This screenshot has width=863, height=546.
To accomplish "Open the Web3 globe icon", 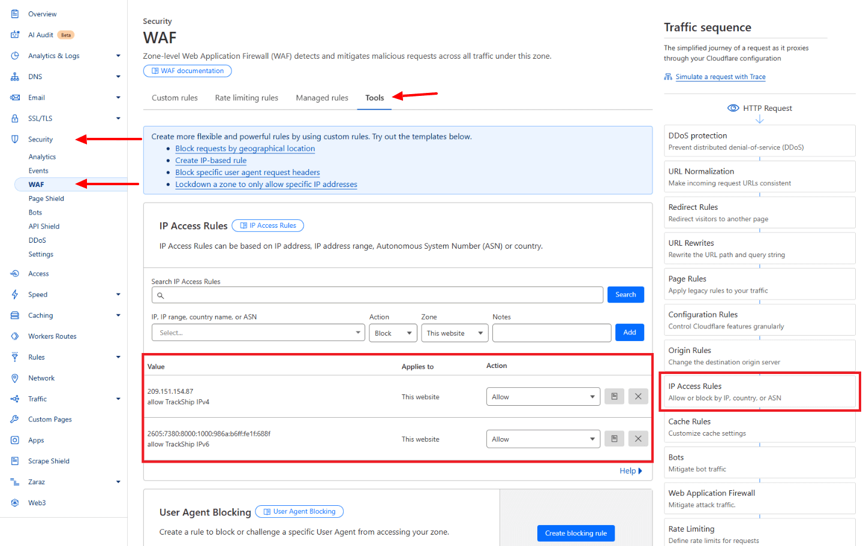I will (16, 502).
